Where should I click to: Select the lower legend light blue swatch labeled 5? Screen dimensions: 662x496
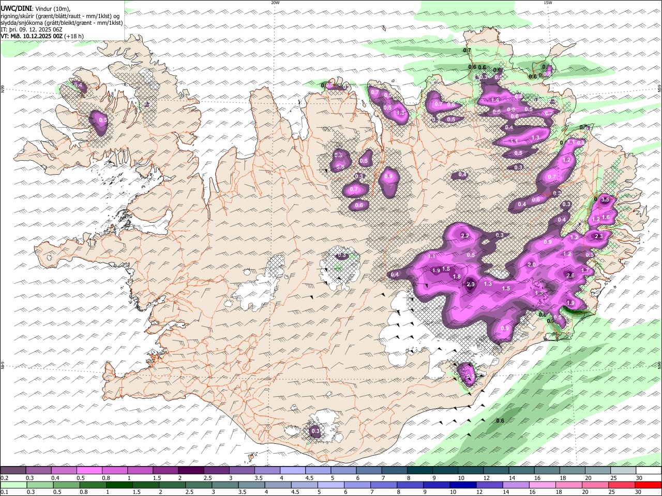click(330, 485)
